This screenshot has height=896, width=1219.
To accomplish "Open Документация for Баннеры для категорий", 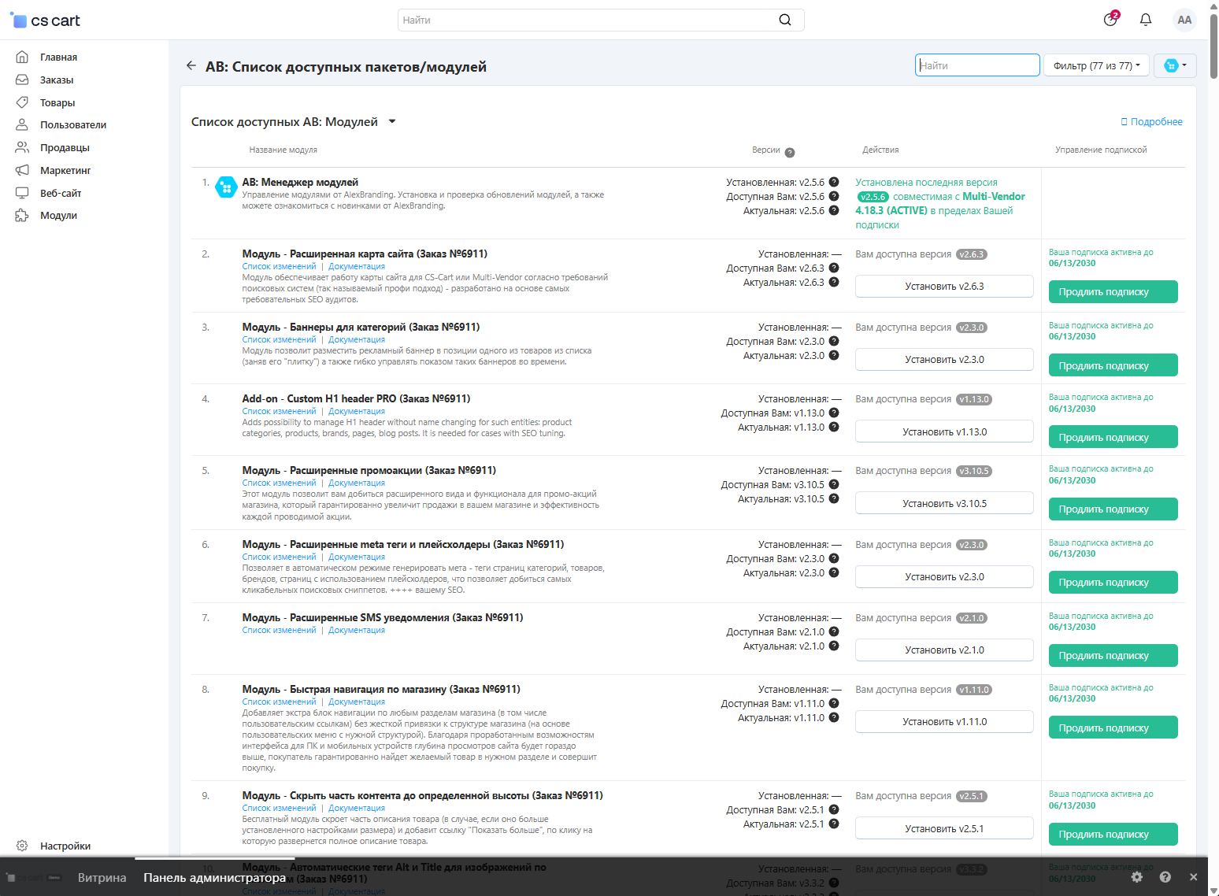I will coord(357,339).
